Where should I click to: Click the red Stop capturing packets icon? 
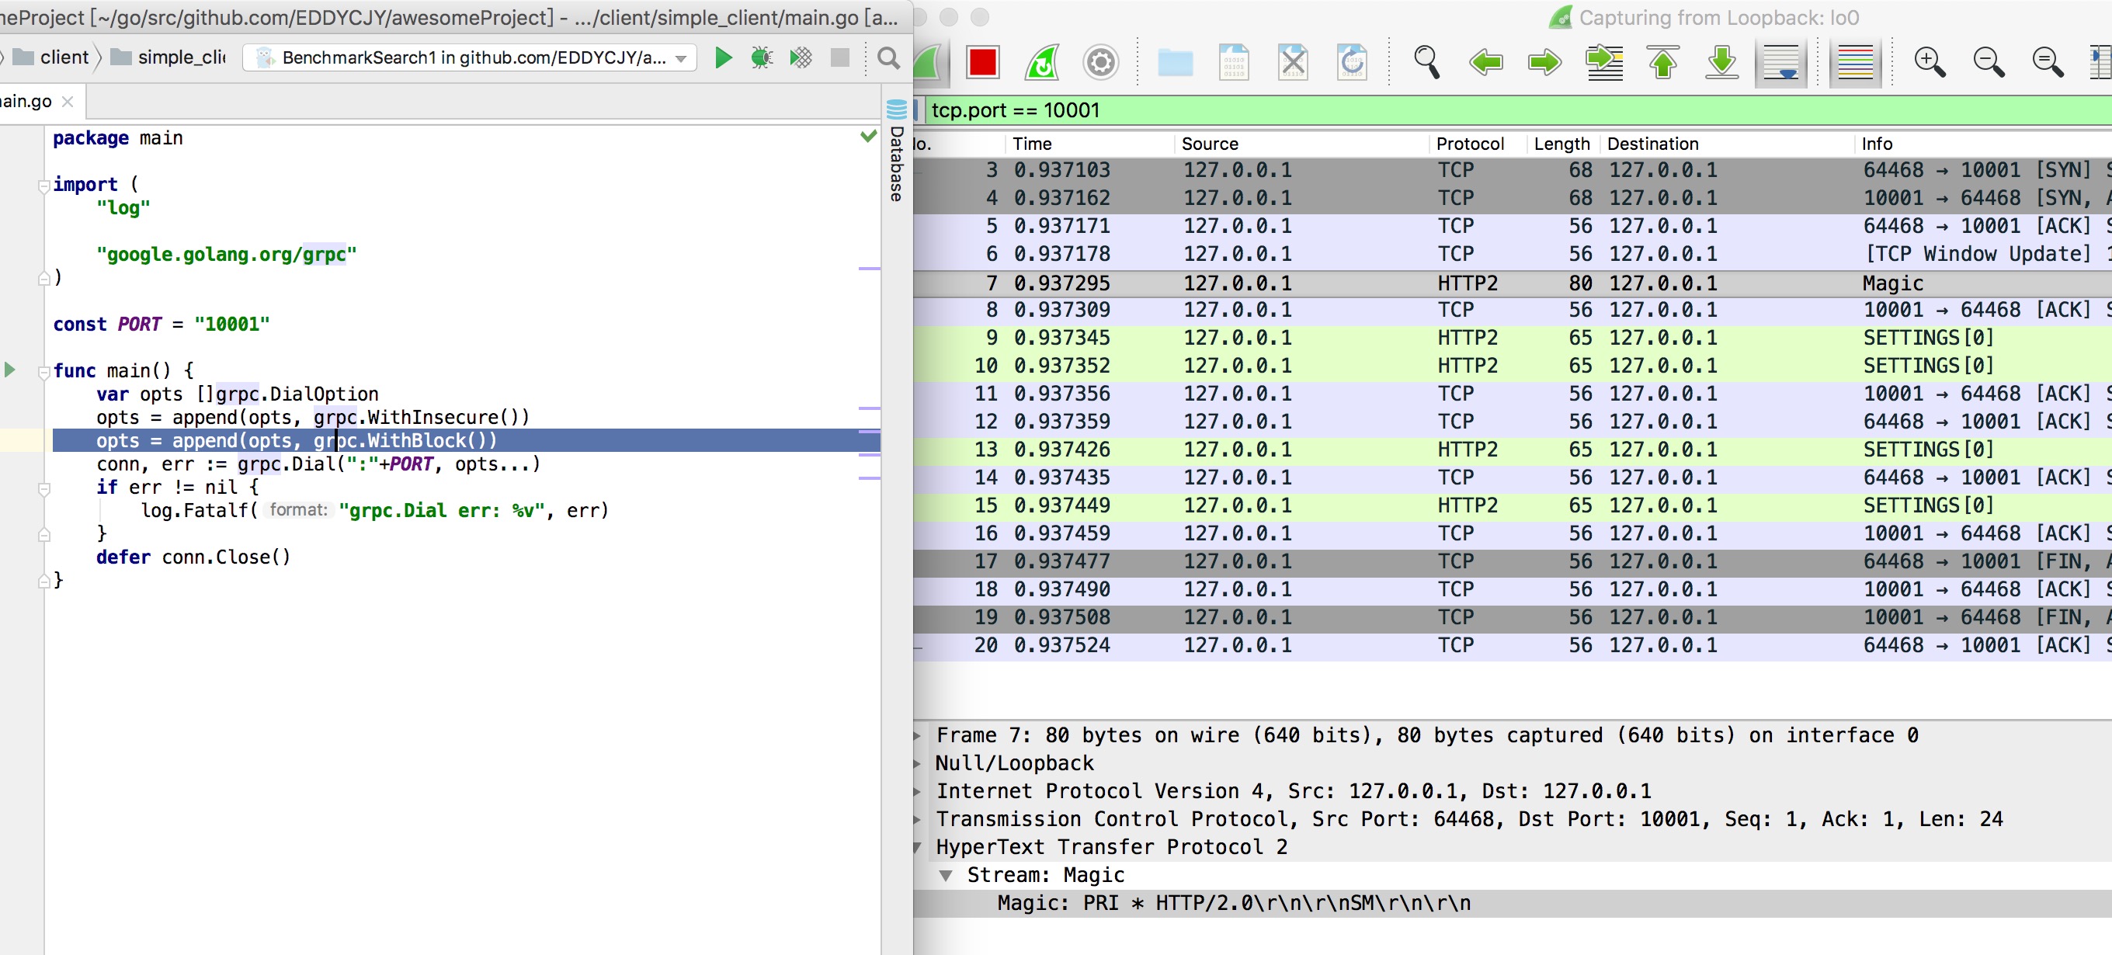point(982,61)
